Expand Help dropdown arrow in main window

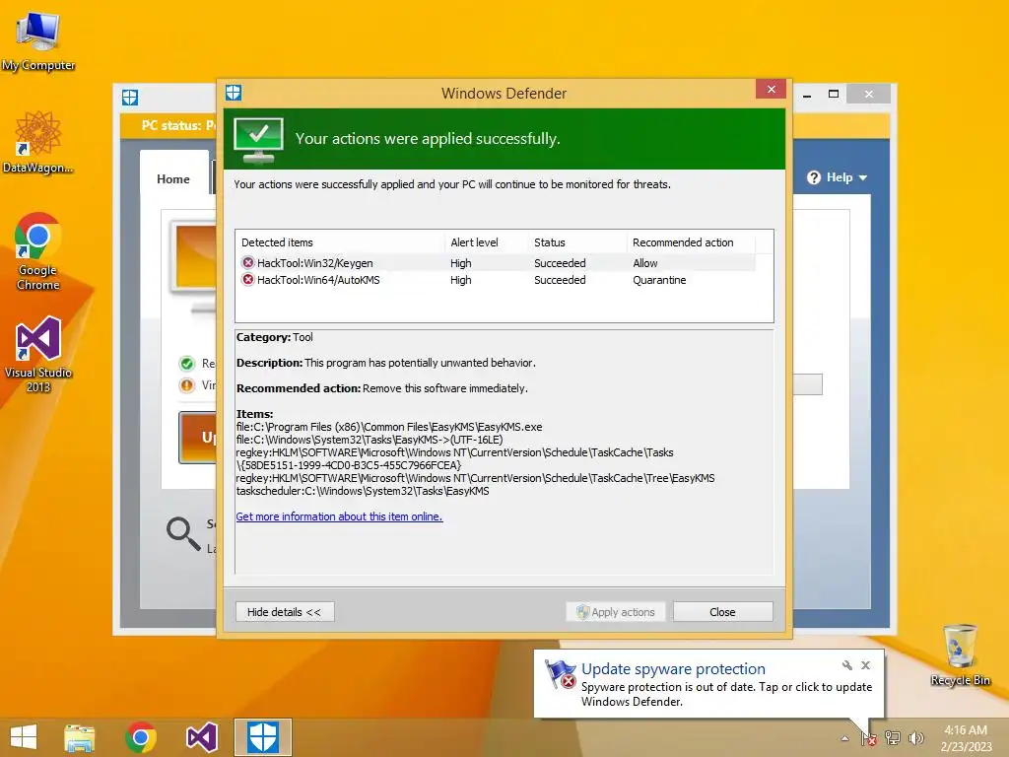tap(863, 177)
